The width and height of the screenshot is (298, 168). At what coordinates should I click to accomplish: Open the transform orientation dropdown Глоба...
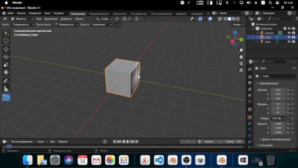(104, 19)
